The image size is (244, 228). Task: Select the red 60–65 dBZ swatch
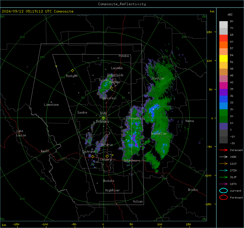coord(223,38)
